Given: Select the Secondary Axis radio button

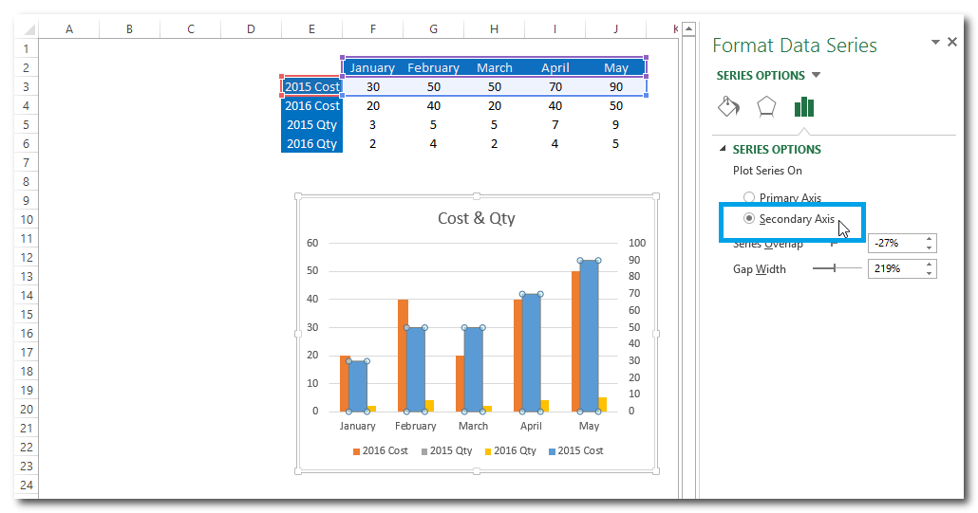Looking at the screenshot, I should coord(749,219).
